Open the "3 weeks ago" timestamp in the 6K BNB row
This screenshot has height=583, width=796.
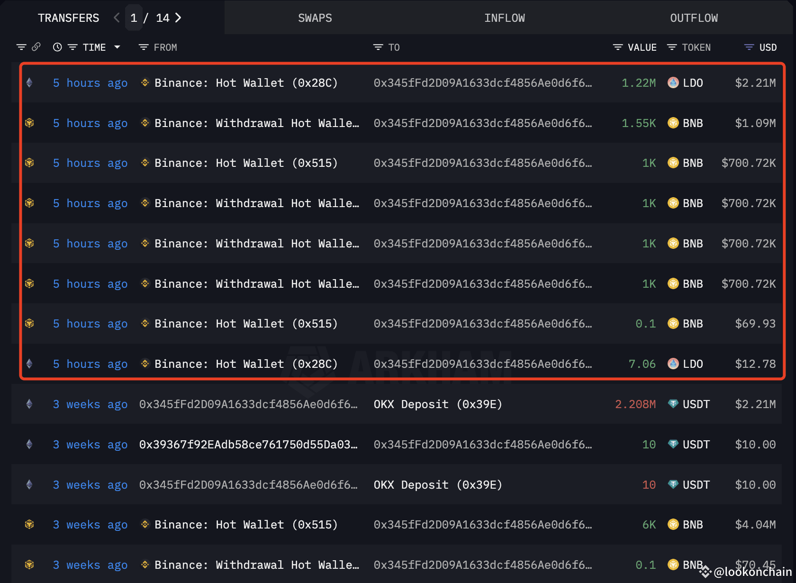tap(90, 525)
